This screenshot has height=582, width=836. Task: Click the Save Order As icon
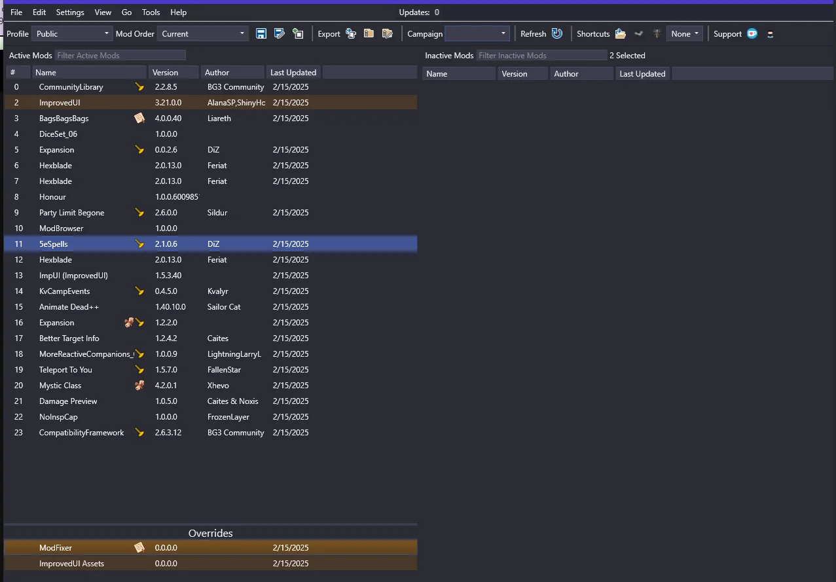click(x=280, y=33)
